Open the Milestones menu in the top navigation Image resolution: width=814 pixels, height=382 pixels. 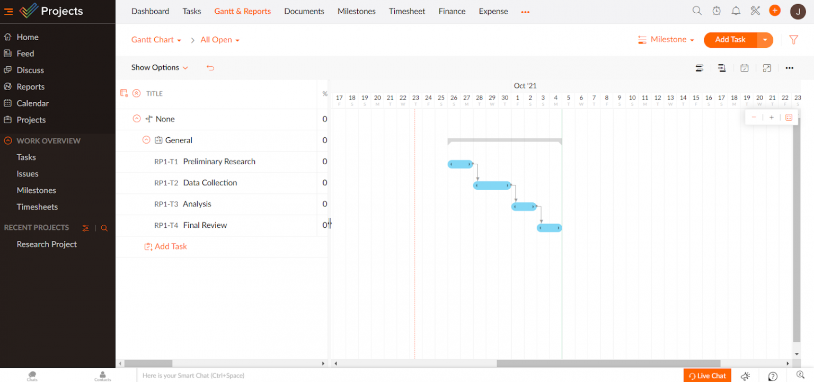pyautogui.click(x=356, y=11)
